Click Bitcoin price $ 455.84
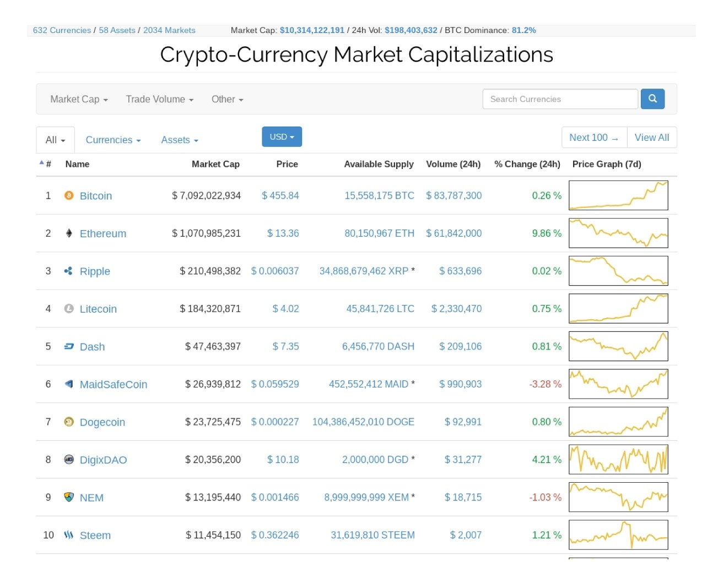 [280, 195]
